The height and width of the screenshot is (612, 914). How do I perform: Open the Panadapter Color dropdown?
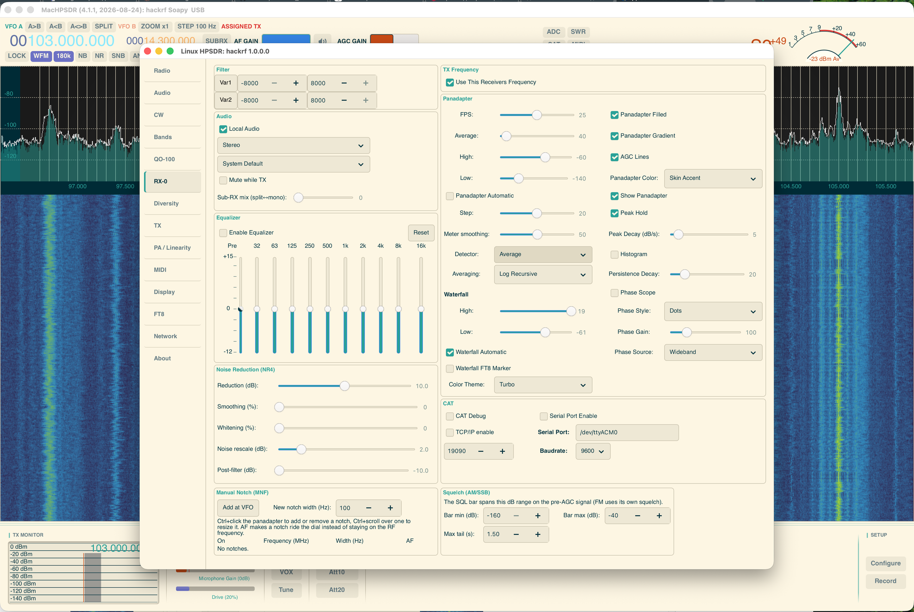point(713,179)
